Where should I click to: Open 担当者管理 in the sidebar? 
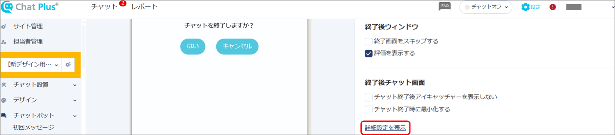28,42
